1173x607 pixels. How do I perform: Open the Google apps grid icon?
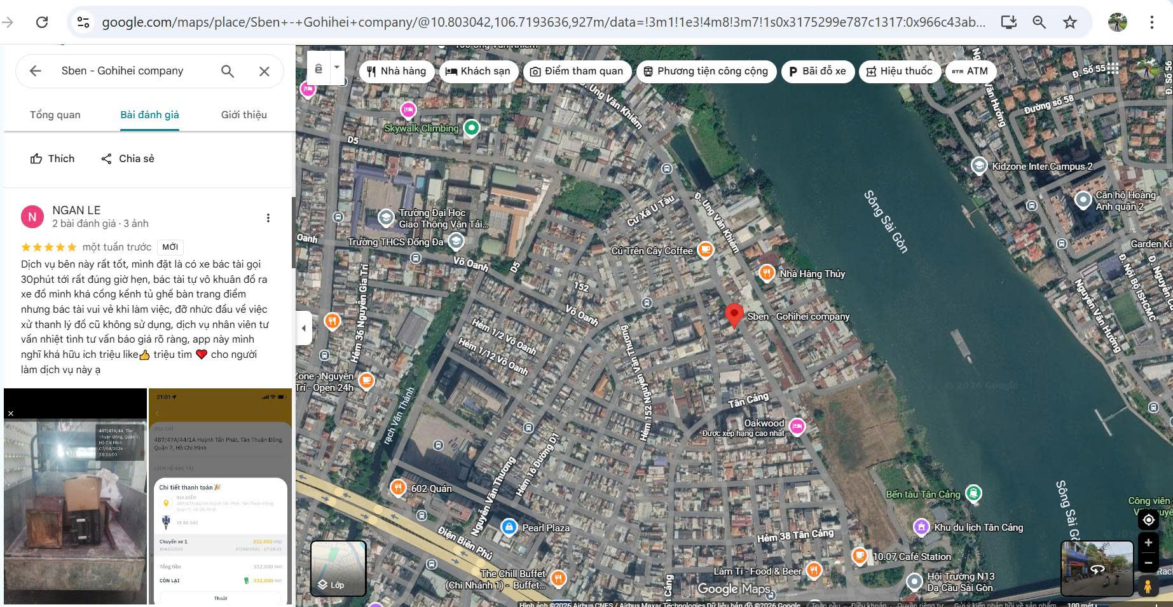tap(1113, 69)
